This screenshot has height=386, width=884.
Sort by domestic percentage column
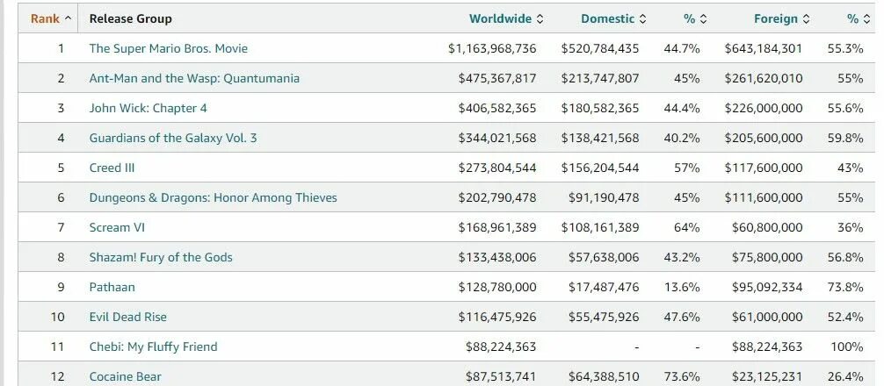[x=695, y=18]
